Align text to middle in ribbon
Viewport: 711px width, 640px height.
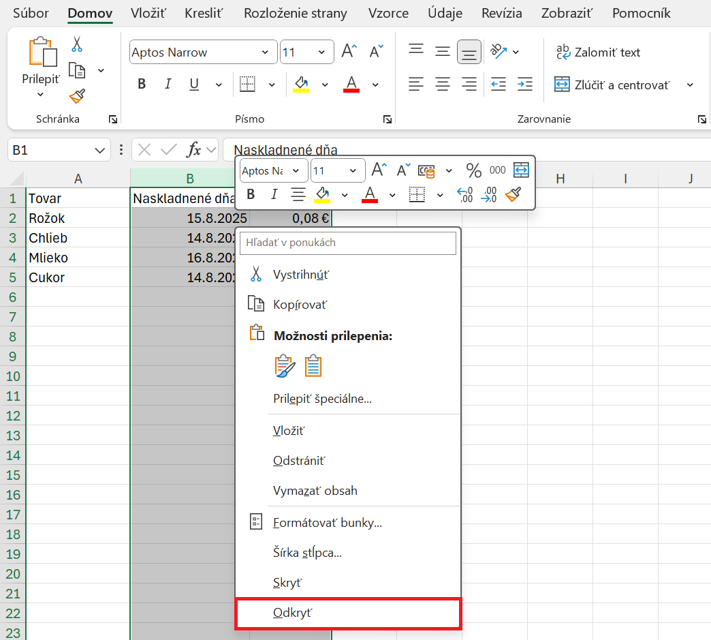tap(443, 51)
